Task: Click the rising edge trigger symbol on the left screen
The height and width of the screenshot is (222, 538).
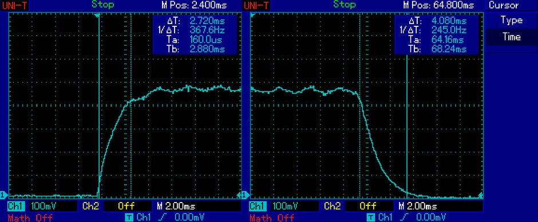Action: (x=163, y=217)
